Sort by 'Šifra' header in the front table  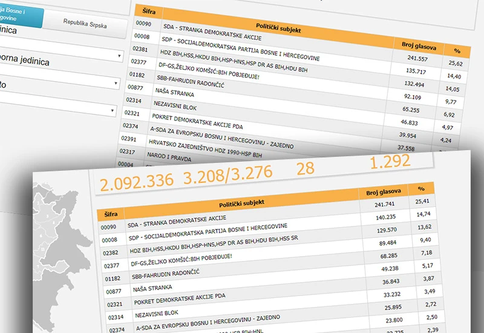[x=111, y=214]
